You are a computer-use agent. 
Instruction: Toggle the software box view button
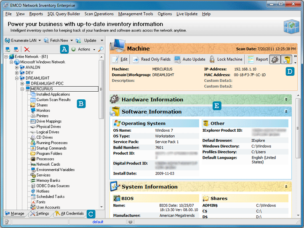click(x=286, y=59)
